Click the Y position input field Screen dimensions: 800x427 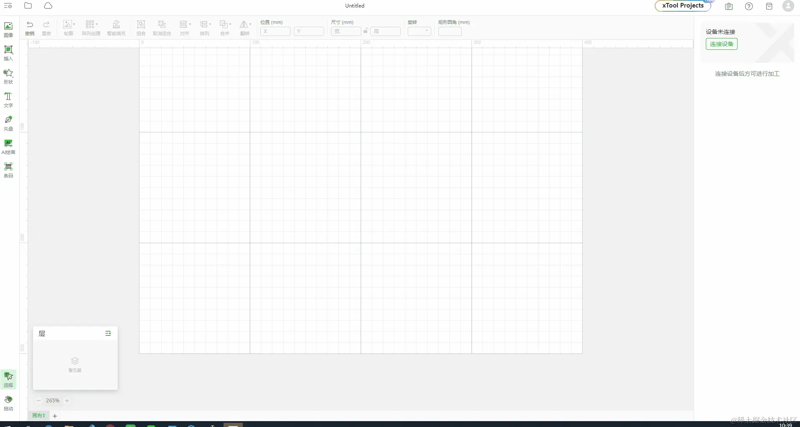click(309, 31)
